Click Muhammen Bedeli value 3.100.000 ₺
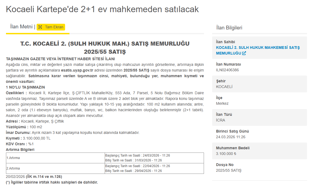 pos(226,154)
